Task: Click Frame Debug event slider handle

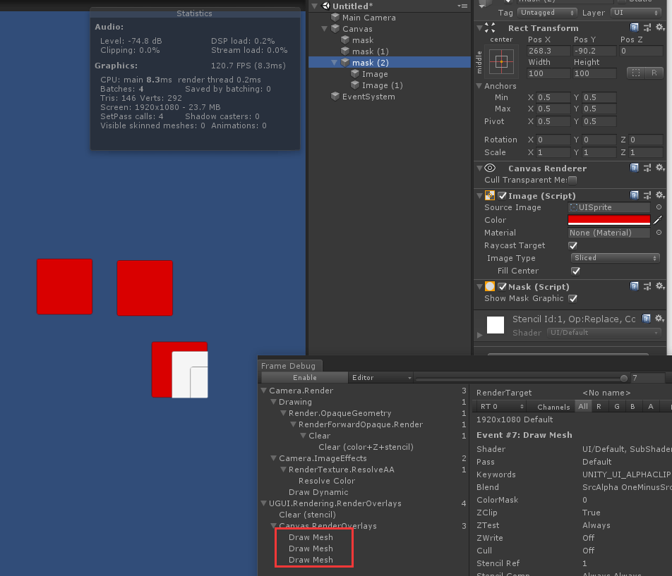Action: click(624, 378)
